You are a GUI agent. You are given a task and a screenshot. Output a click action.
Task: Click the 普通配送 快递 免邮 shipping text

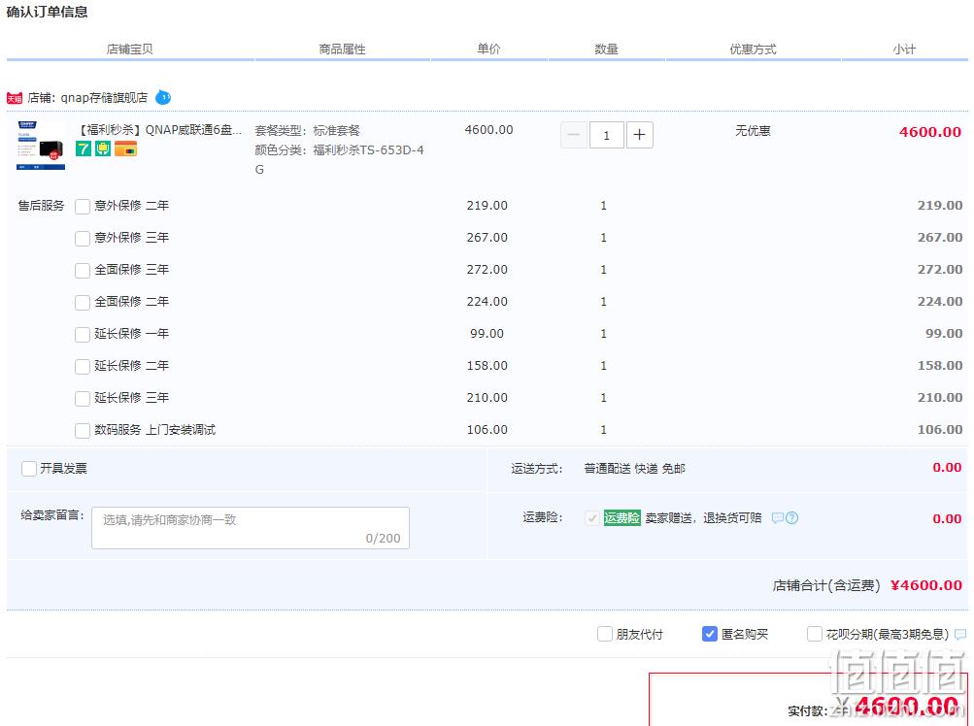(635, 468)
